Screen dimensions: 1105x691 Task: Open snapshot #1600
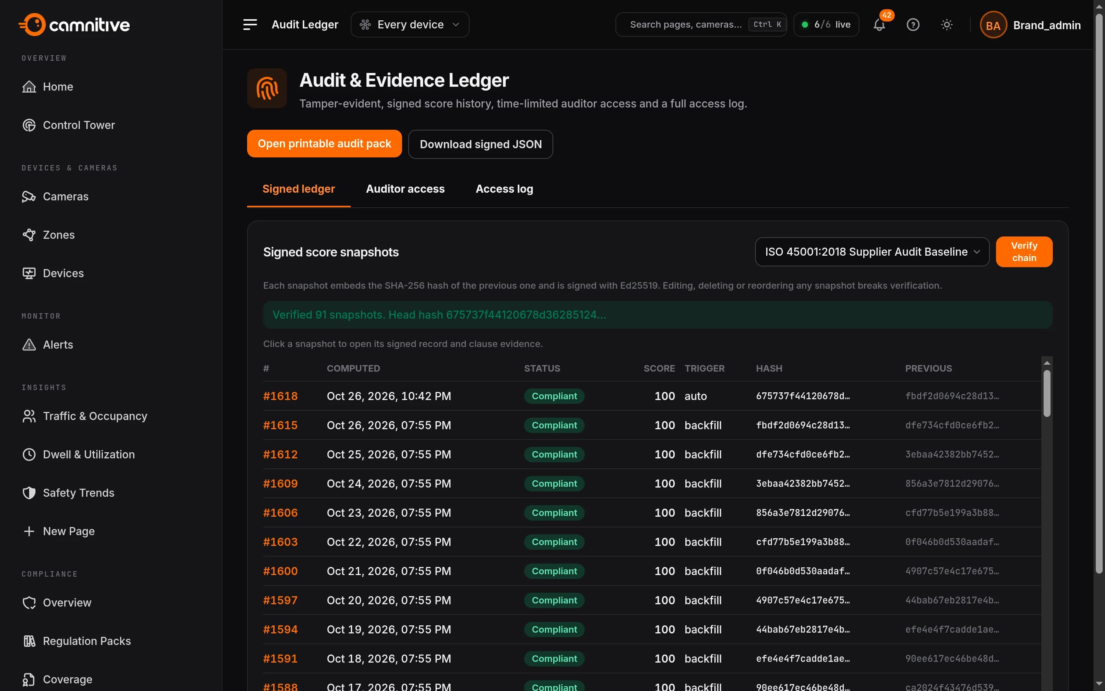pos(280,571)
